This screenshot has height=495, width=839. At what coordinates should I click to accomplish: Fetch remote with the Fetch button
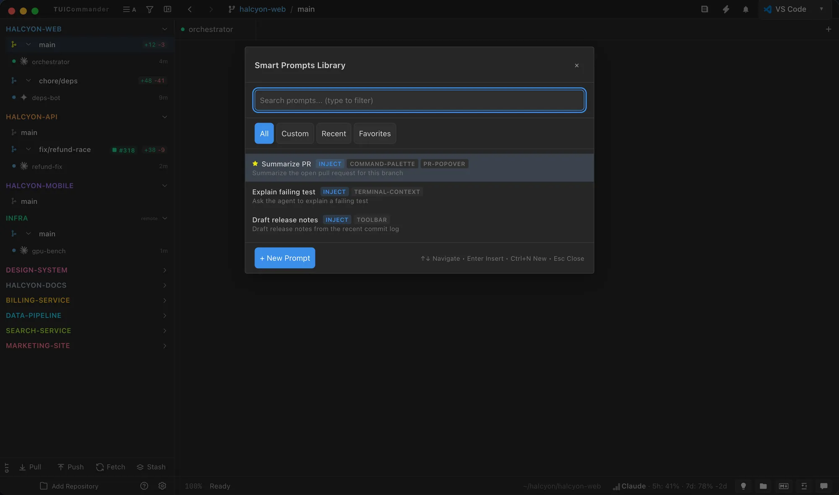pyautogui.click(x=111, y=467)
